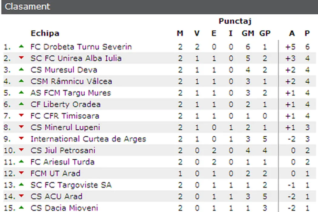This screenshot has height=212, width=318.
Task: Click green up arrow beside CS Muresul Deva
Action: pyautogui.click(x=21, y=69)
